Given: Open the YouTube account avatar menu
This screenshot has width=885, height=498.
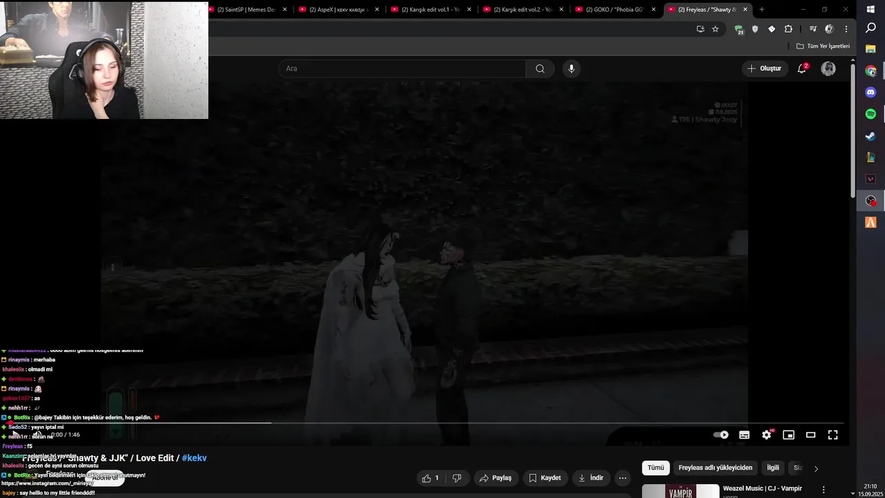Looking at the screenshot, I should click(828, 68).
